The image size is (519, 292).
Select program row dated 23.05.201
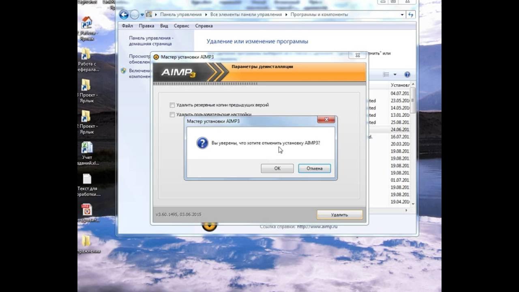point(388,101)
